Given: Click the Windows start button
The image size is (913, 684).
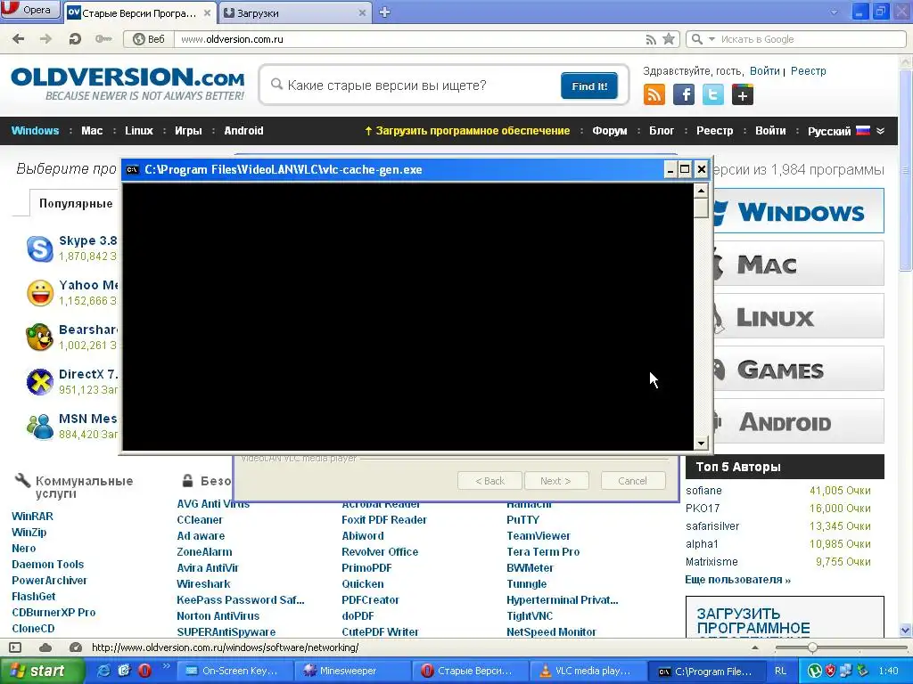Looking at the screenshot, I should pyautogui.click(x=42, y=671).
